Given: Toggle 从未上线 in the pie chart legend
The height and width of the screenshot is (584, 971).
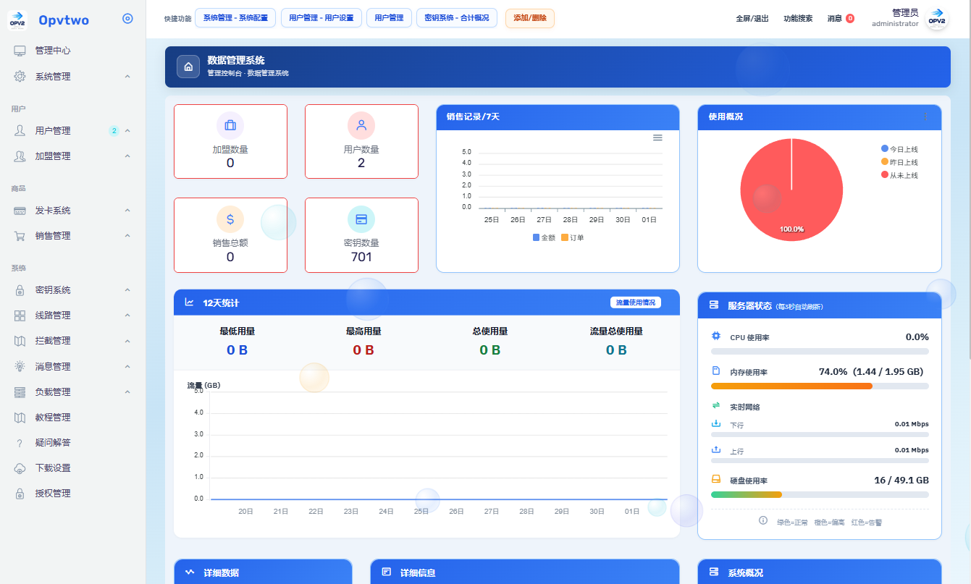Looking at the screenshot, I should [899, 175].
